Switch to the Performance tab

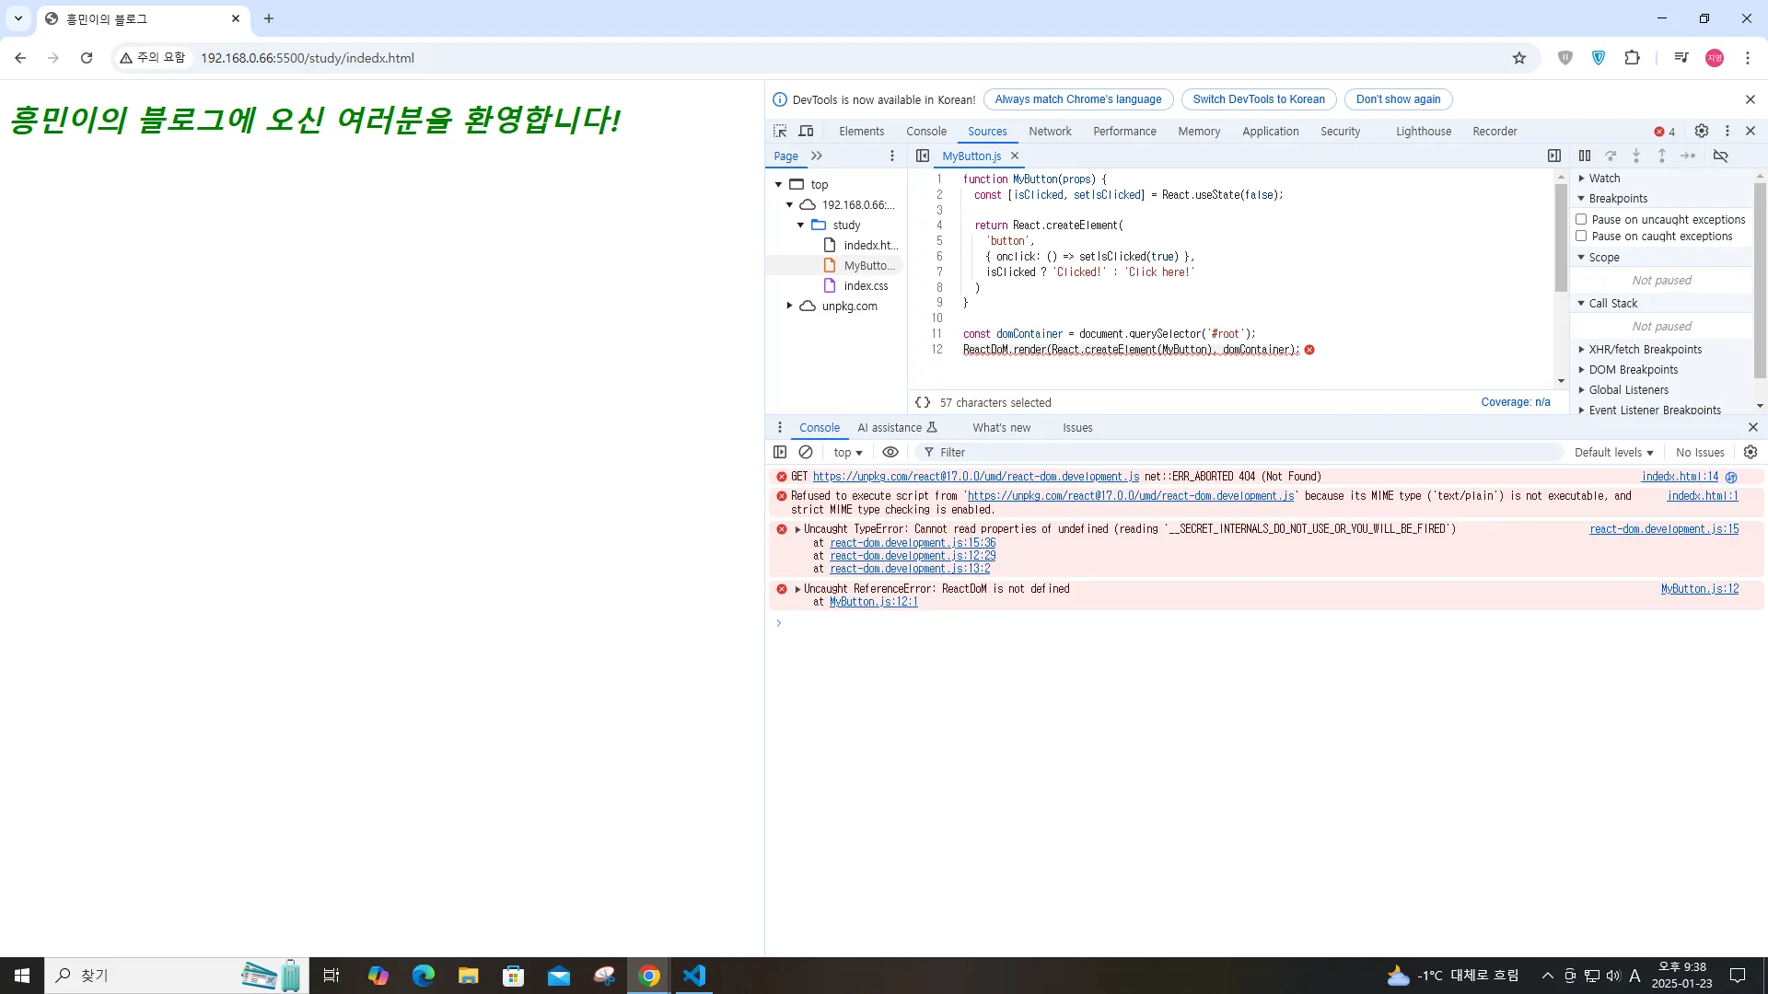click(1124, 132)
